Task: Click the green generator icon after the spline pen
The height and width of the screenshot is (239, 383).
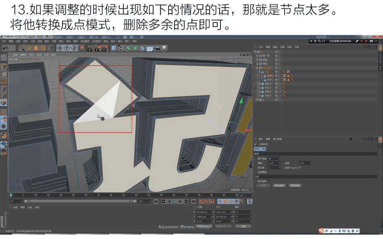Action: coord(128,48)
